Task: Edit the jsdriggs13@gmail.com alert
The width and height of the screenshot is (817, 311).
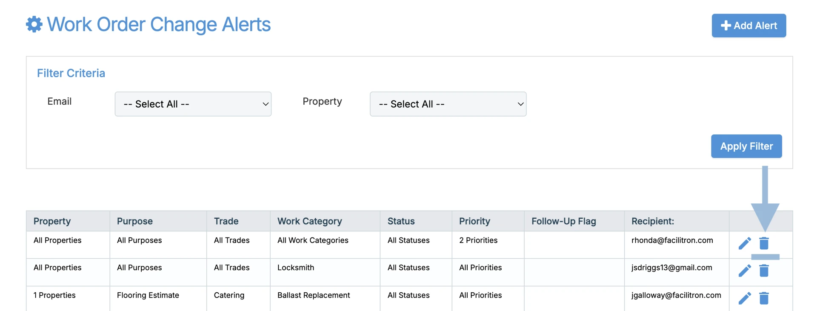Action: coord(745,271)
